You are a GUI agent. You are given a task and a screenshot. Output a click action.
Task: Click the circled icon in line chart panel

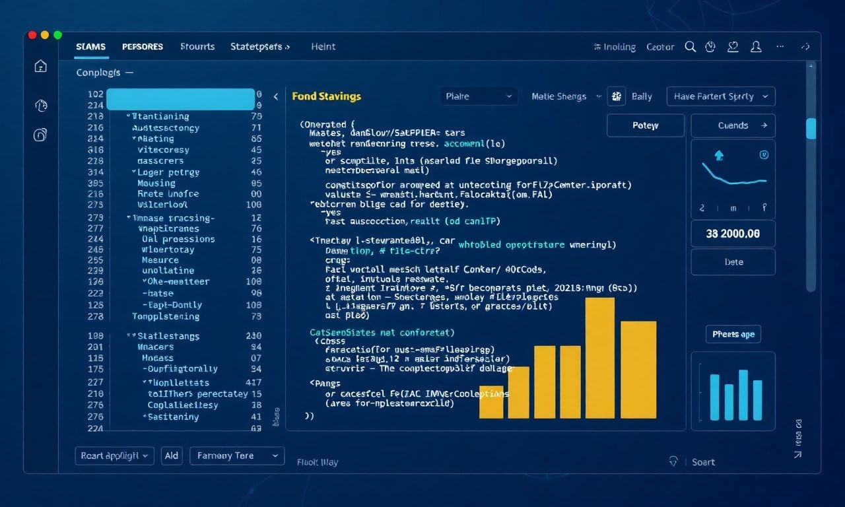pyautogui.click(x=764, y=155)
